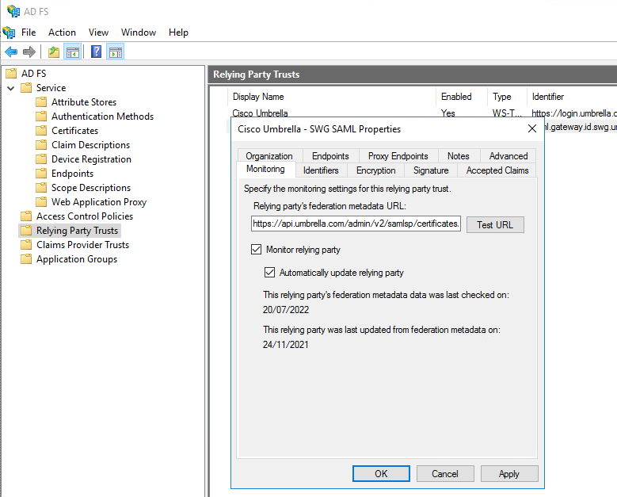Image resolution: width=617 pixels, height=497 pixels.
Task: Open the Help question mark icon
Action: [x=96, y=52]
